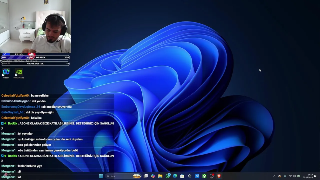Open the volume control in the system tray
The image size is (320, 180).
294,176
